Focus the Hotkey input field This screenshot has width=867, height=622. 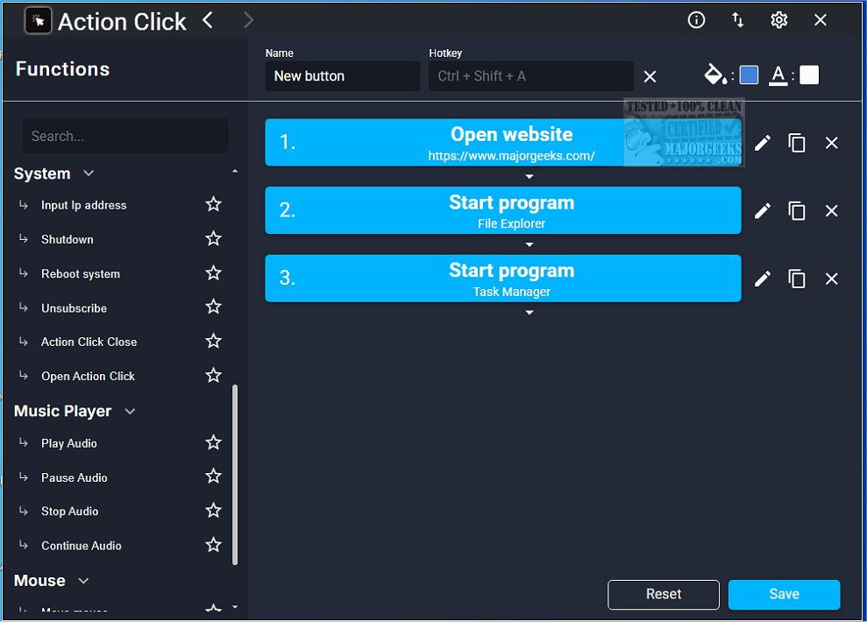(x=531, y=76)
